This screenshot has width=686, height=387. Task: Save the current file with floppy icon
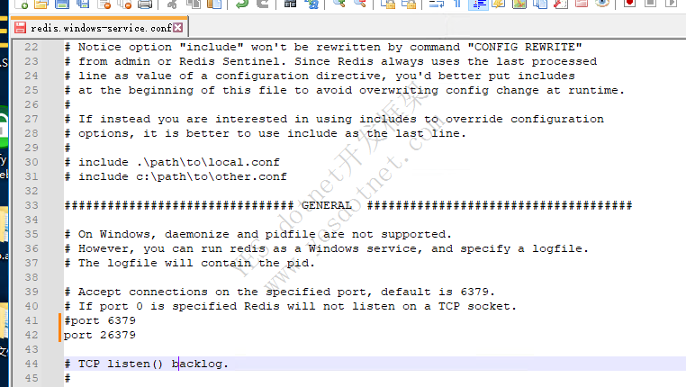(62, 4)
